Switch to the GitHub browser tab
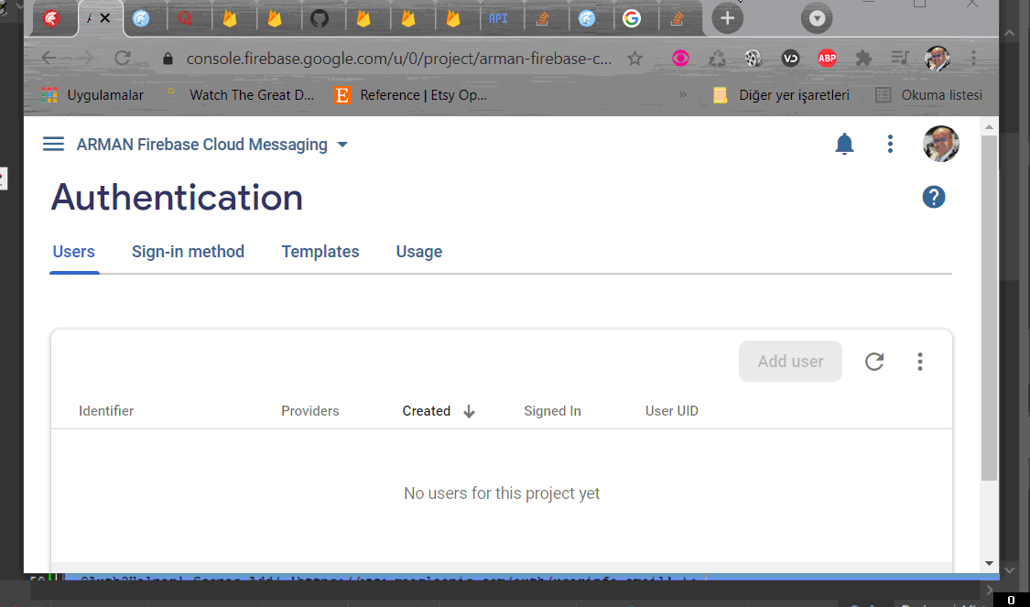 pyautogui.click(x=320, y=18)
